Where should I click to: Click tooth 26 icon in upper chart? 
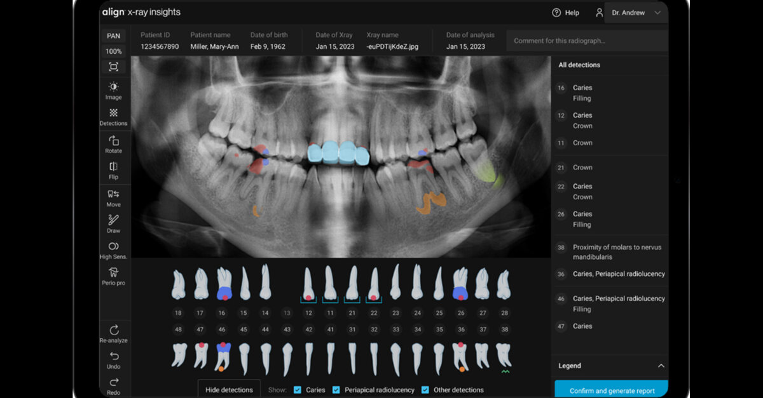[460, 283]
